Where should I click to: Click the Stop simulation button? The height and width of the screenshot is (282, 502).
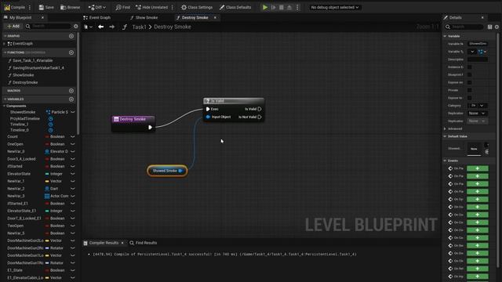tap(282, 7)
